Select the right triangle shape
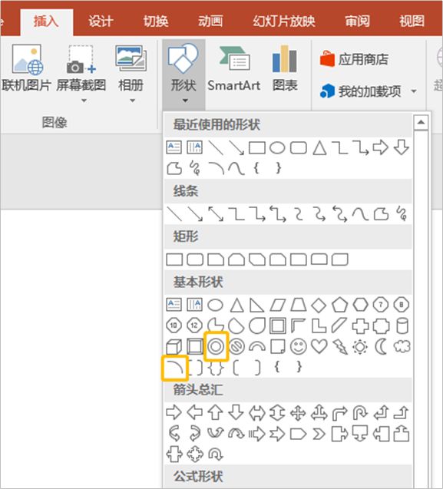Screen dimensions: 443x489 pos(256,305)
